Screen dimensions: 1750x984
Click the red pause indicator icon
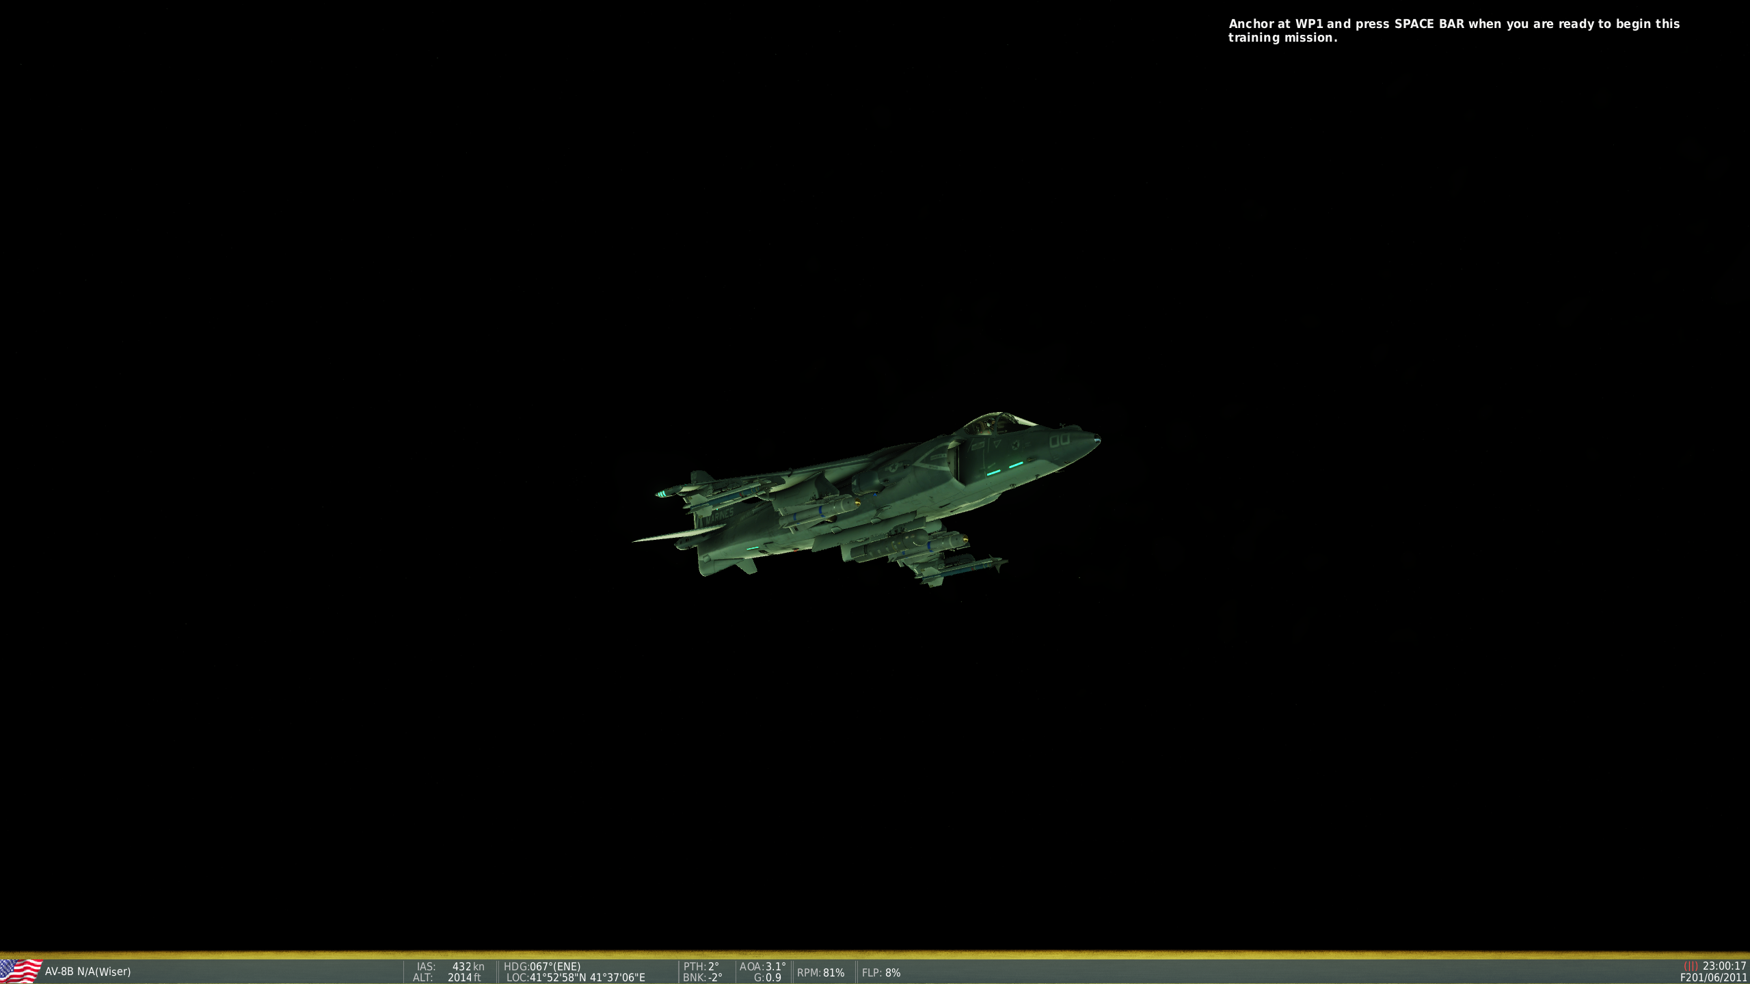pos(1691,966)
